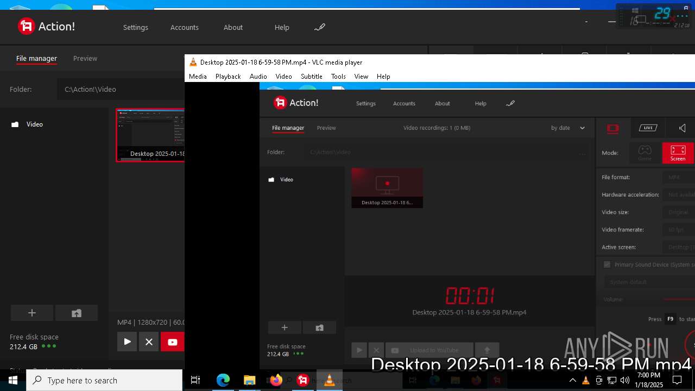Click the 212.4 GB free space value
695x391 pixels.
point(23,346)
